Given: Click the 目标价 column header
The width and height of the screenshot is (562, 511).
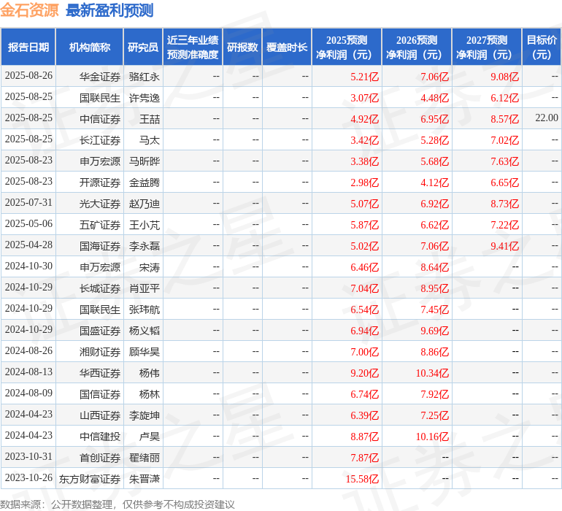Looking at the screenshot, I should click(542, 47).
